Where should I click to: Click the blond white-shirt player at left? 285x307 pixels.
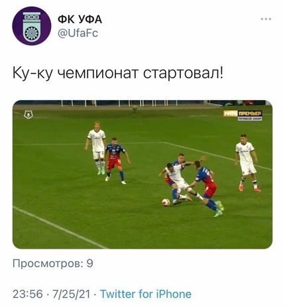click(96, 148)
